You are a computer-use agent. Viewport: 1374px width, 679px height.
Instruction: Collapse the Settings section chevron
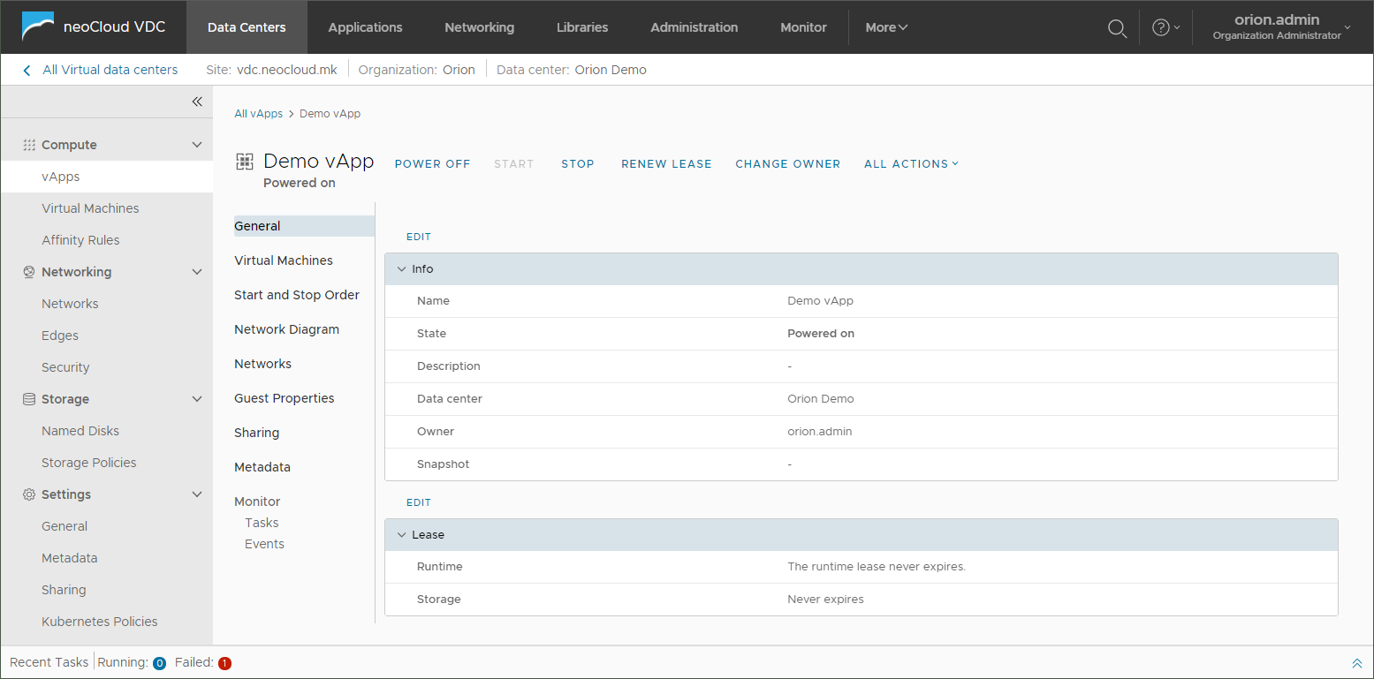(197, 494)
